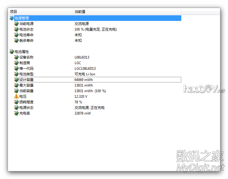The width and height of the screenshot is (228, 179).
Task: Select the 当前容量 row
Action: [26, 91]
